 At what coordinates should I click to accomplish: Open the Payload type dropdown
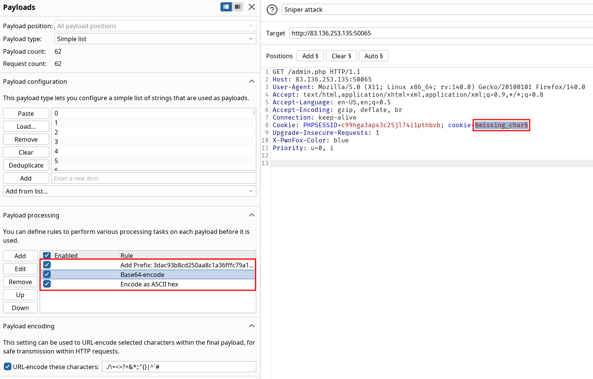(155, 39)
